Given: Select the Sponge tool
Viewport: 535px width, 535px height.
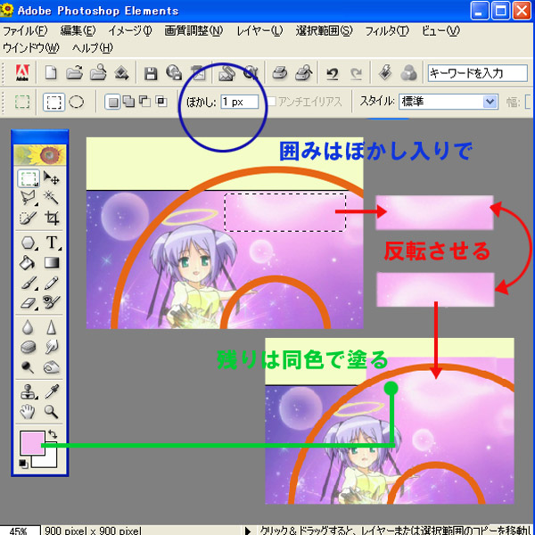Looking at the screenshot, I should click(x=28, y=348).
